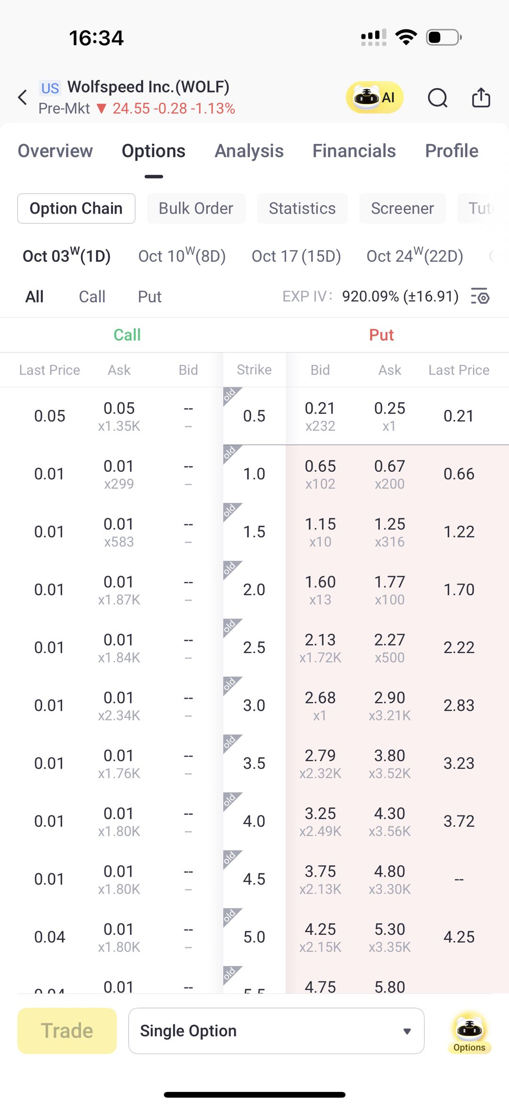Switch to the Financials tab
The image size is (509, 1107).
tap(354, 151)
